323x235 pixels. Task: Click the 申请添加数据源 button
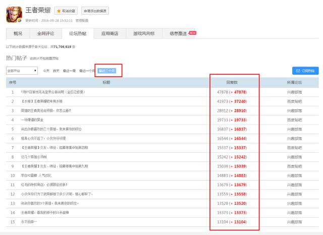[95, 11]
